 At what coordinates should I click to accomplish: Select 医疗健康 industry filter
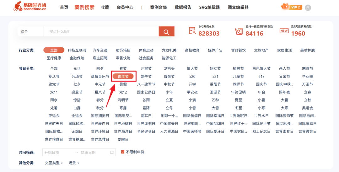pyautogui.click(x=54, y=58)
